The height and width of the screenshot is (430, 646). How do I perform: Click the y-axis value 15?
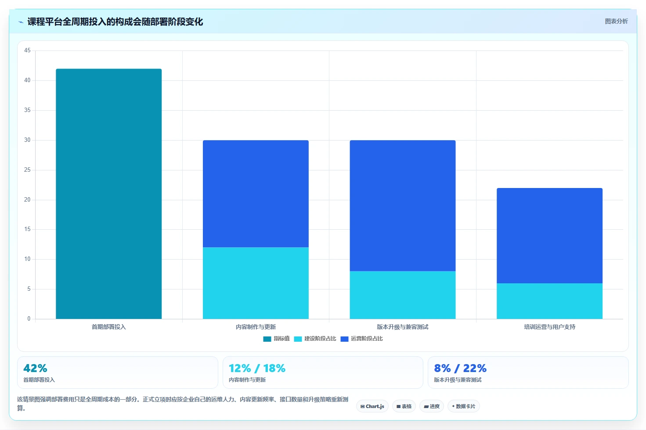(27, 229)
